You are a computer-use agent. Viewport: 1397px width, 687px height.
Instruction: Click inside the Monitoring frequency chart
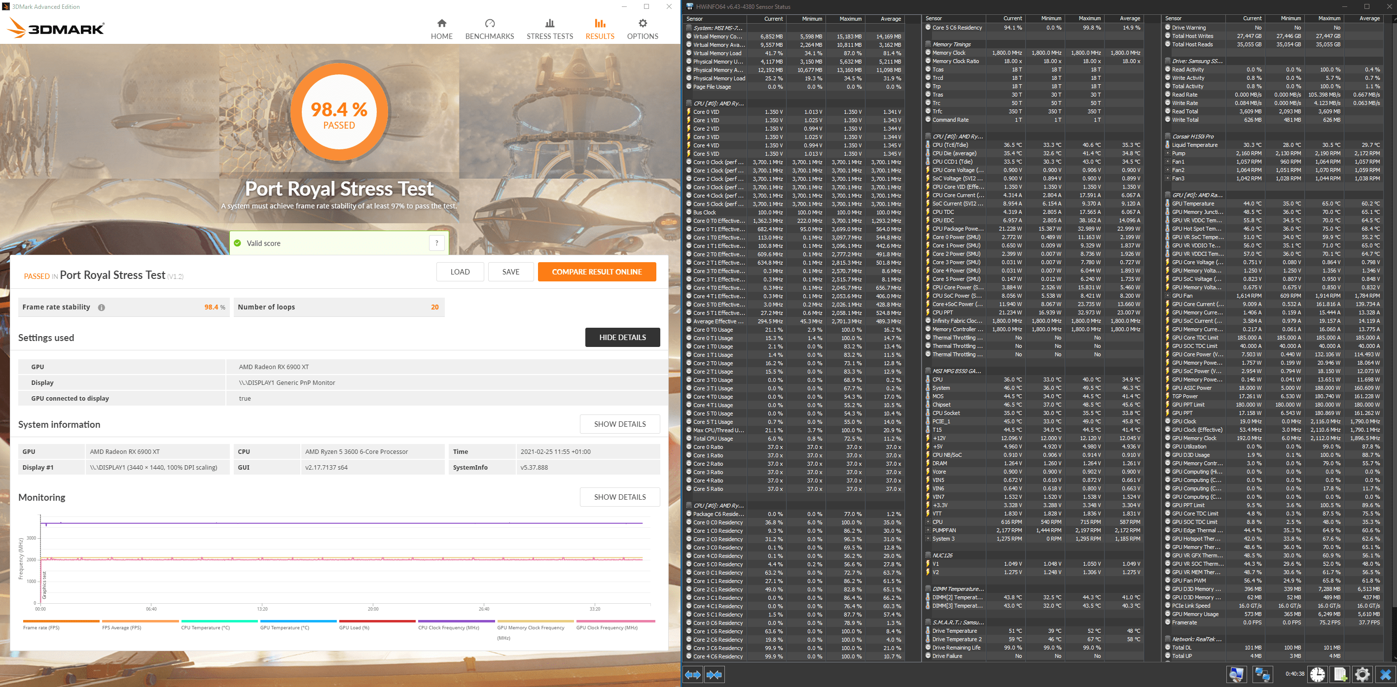tap(345, 560)
